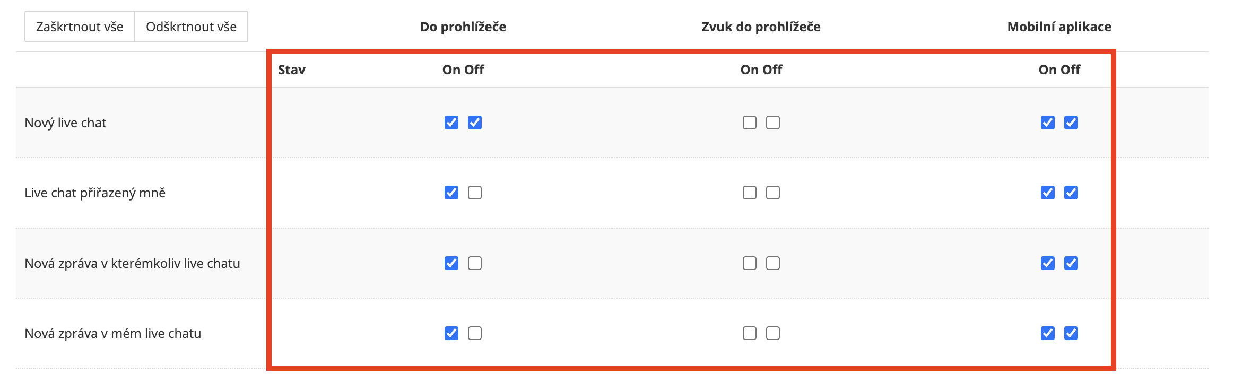Uncheck Do prohlížeče On for Live chat přiřazený mně
This screenshot has width=1234, height=382.
click(451, 193)
